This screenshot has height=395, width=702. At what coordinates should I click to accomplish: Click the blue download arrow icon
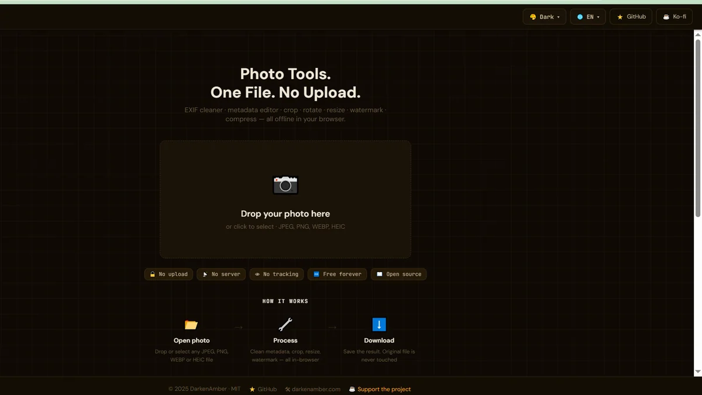(379, 325)
